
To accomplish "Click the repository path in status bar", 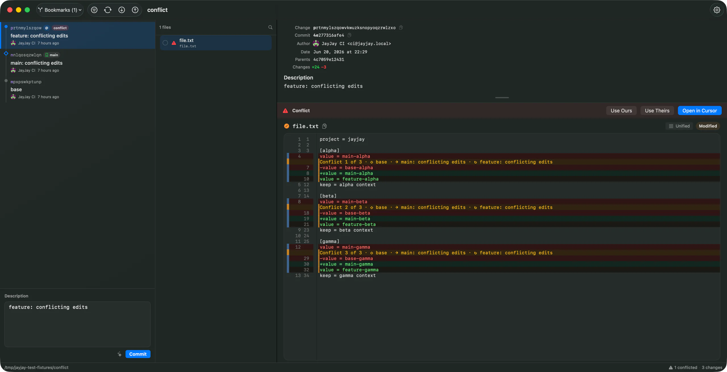I will click(36, 367).
